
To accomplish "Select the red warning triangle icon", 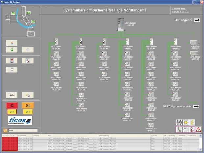I will tap(198, 129).
